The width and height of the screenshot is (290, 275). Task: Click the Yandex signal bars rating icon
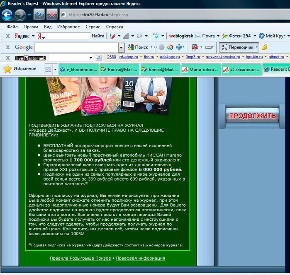[x=126, y=36]
